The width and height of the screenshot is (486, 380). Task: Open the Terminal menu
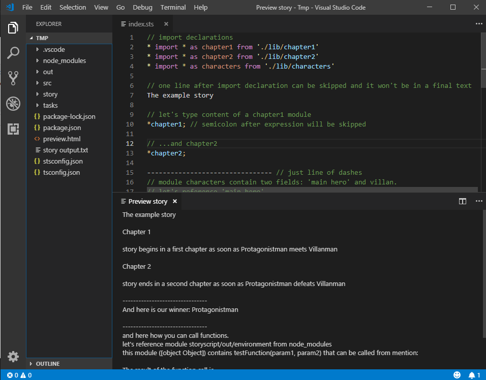[x=173, y=8]
